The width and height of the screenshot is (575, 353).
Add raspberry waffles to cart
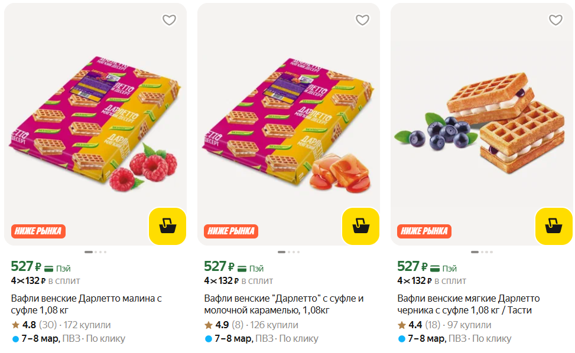point(167,226)
